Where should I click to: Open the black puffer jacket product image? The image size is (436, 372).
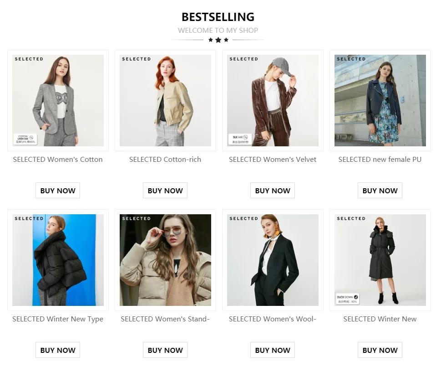58,260
